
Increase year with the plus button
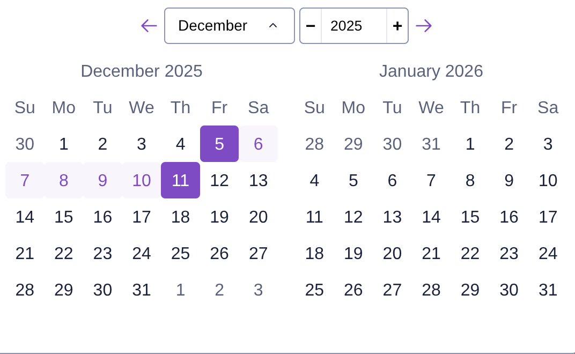pyautogui.click(x=397, y=26)
